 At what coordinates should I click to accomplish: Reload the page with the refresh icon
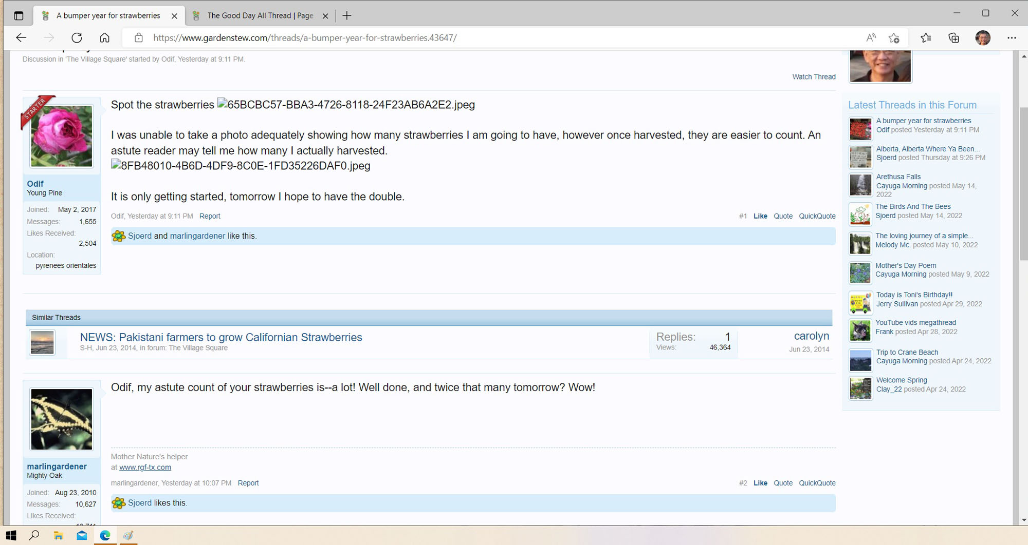tap(77, 37)
